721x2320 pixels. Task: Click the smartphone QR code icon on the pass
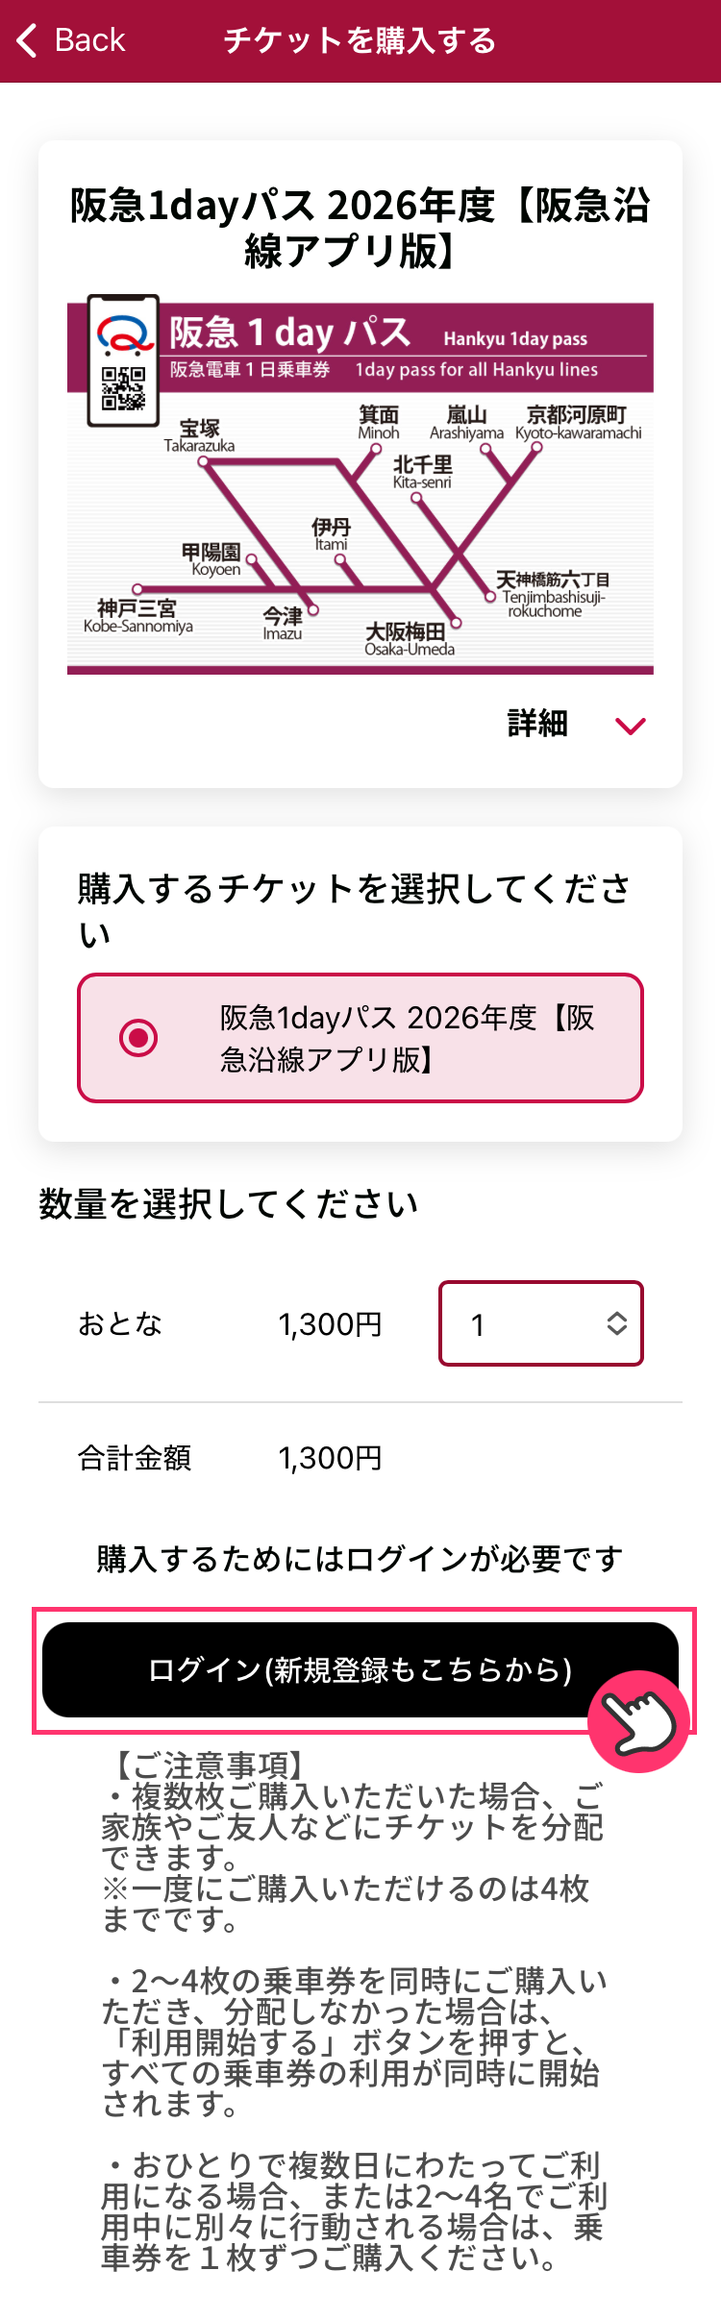coord(123,388)
